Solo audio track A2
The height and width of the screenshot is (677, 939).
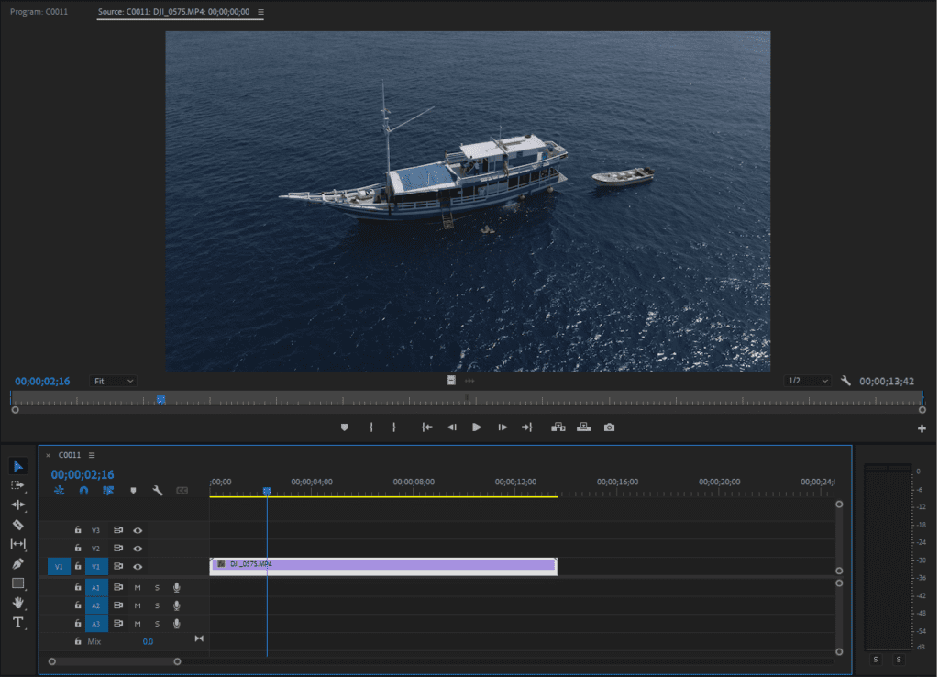click(x=157, y=605)
